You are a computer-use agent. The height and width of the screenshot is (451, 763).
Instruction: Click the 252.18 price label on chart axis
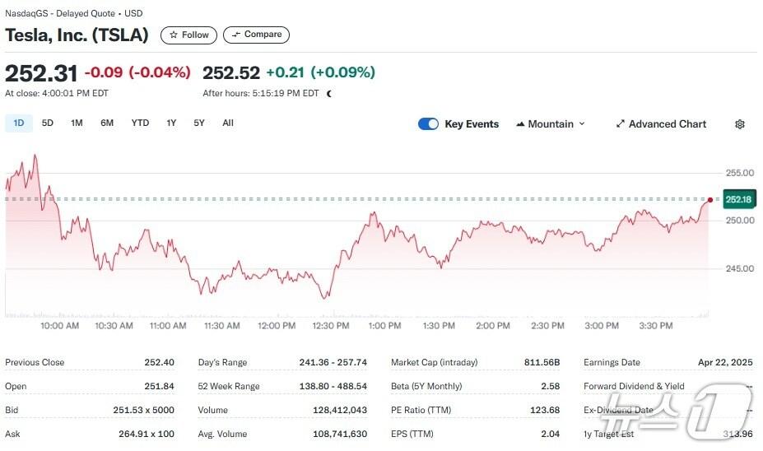[738, 200]
